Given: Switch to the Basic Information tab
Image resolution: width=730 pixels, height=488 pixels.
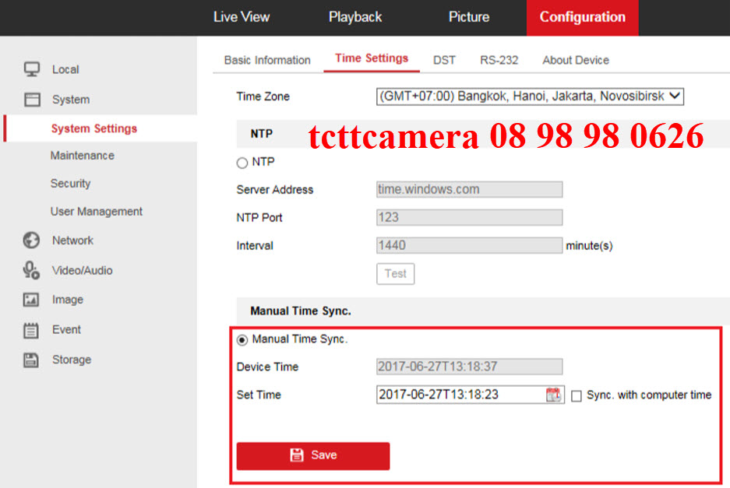Looking at the screenshot, I should click(x=267, y=60).
